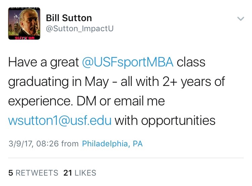This screenshot has height=186, width=252.
Task: Open the @USFsportMBA mention link
Action: pyautogui.click(x=128, y=63)
